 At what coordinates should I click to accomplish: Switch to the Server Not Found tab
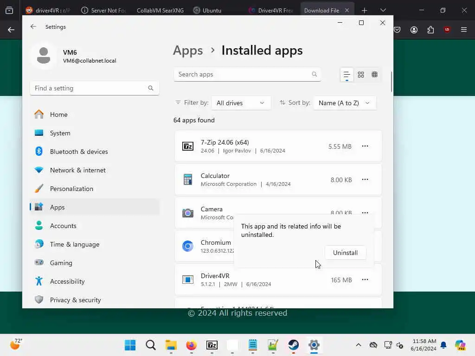point(103,10)
